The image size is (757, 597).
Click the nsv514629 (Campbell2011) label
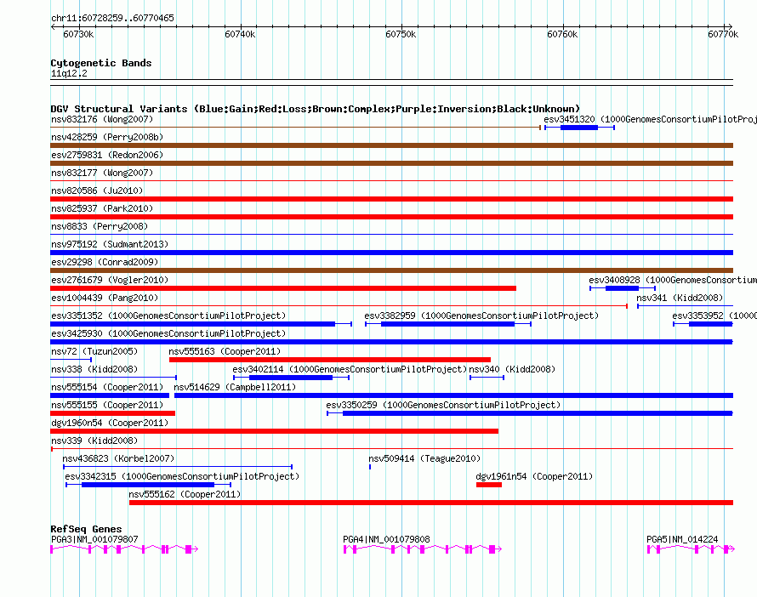coord(235,387)
